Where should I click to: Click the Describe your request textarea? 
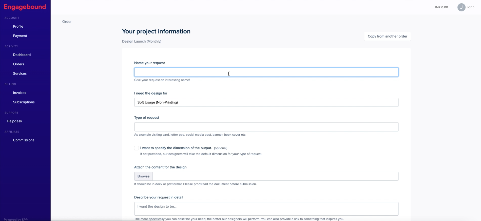tap(266, 209)
